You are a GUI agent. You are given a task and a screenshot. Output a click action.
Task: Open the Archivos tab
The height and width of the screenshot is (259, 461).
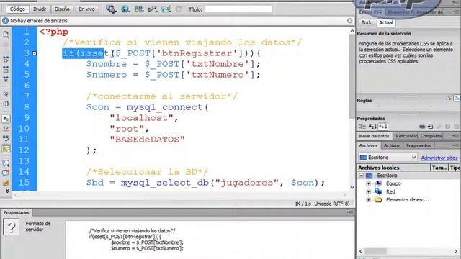click(x=368, y=145)
